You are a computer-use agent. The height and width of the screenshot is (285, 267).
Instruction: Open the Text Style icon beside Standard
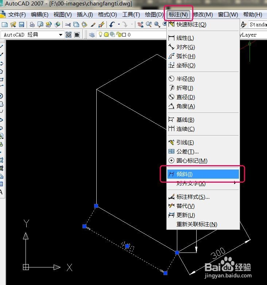[244, 24]
